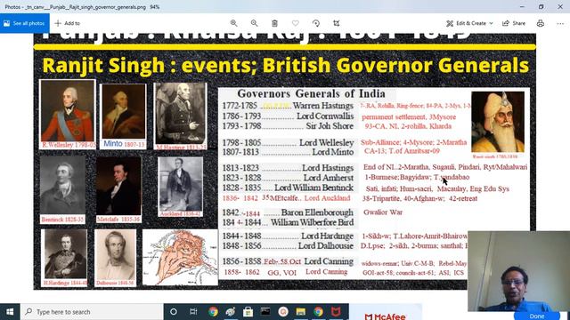Viewport: 570px width, 320px height.
Task: Toggle the heart favorite icon
Action: (295, 23)
